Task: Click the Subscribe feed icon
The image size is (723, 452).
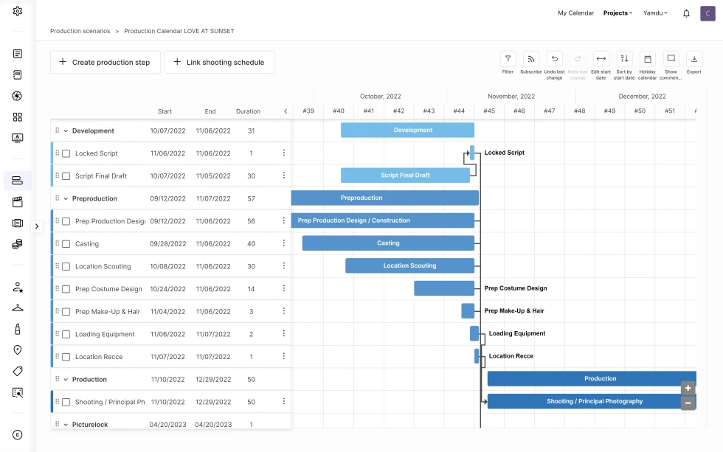Action: pyautogui.click(x=531, y=59)
